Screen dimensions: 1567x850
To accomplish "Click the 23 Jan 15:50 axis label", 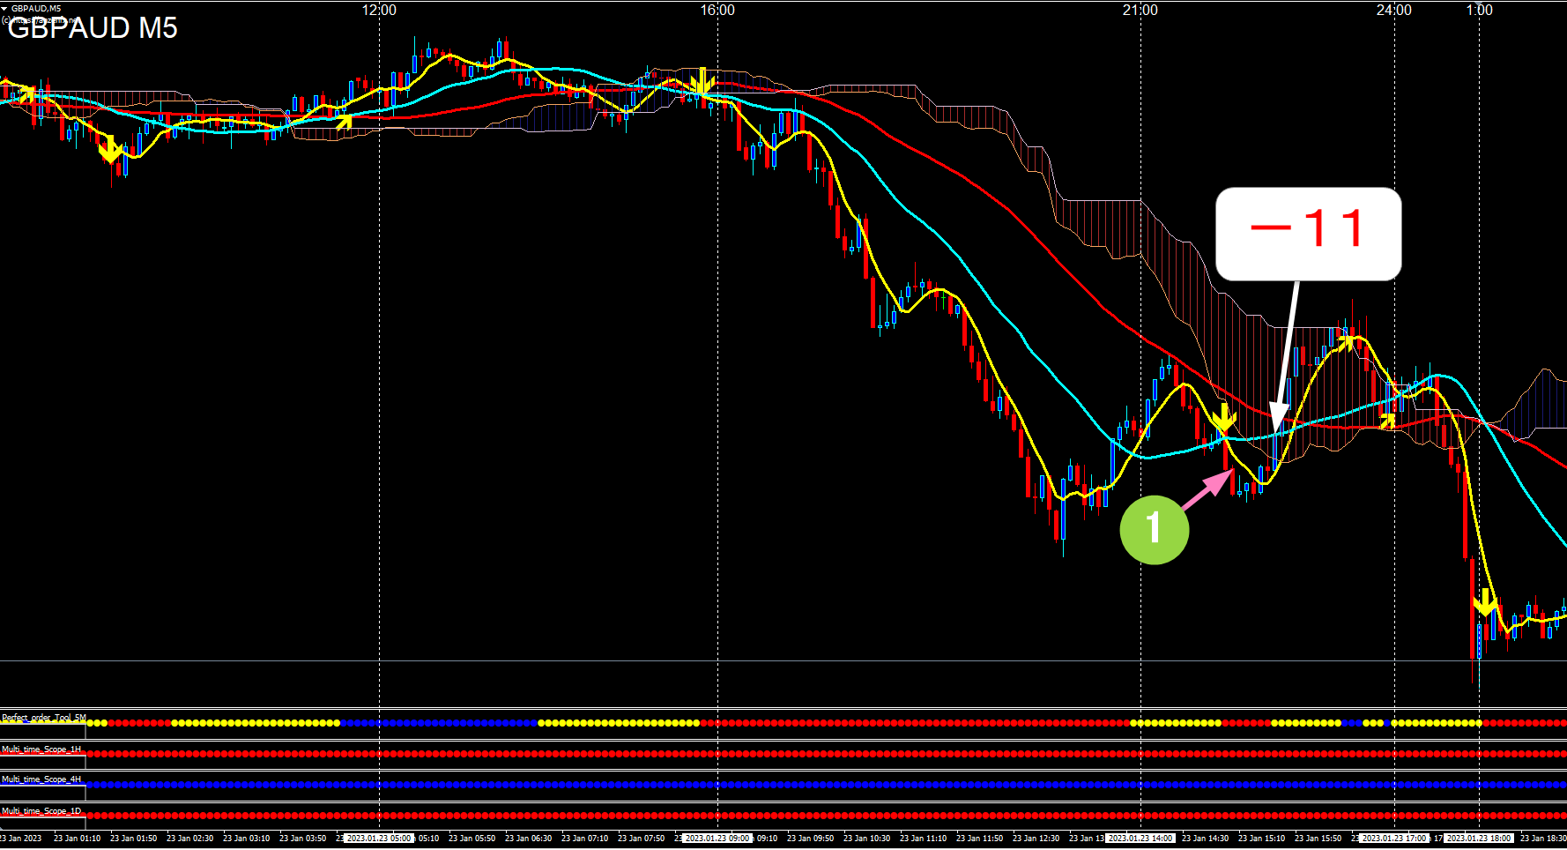I will pyautogui.click(x=1318, y=839).
